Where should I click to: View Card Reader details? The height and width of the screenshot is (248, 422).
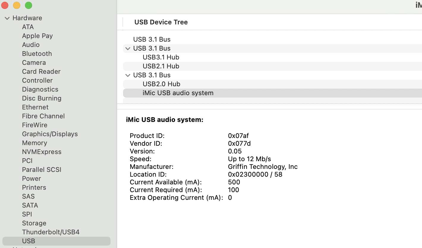point(41,71)
